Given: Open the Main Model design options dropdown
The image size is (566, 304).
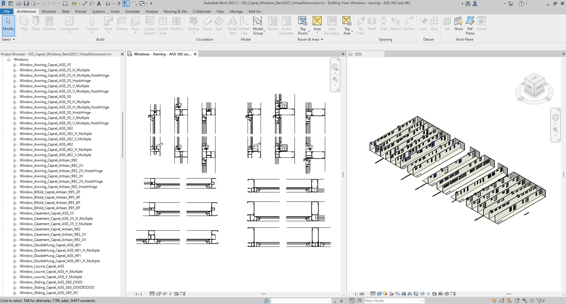Looking at the screenshot, I should point(394,301).
